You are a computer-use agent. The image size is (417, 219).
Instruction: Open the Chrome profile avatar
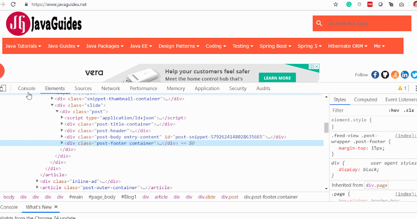[415, 5]
